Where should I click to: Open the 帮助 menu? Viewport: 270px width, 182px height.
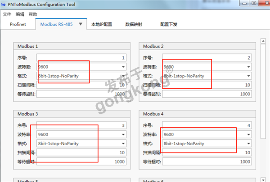[x=33, y=14]
